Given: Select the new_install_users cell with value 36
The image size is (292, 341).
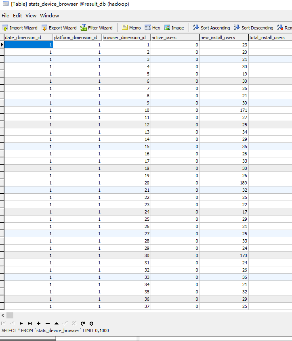Looking at the screenshot, I should [x=224, y=277].
